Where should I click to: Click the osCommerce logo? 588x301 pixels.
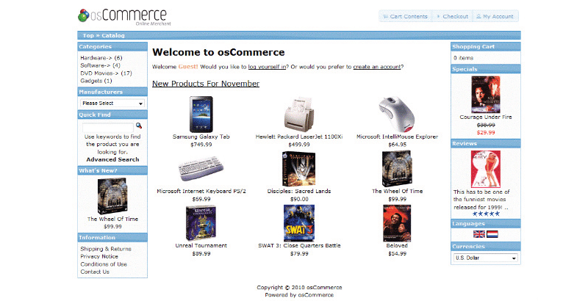coord(124,16)
